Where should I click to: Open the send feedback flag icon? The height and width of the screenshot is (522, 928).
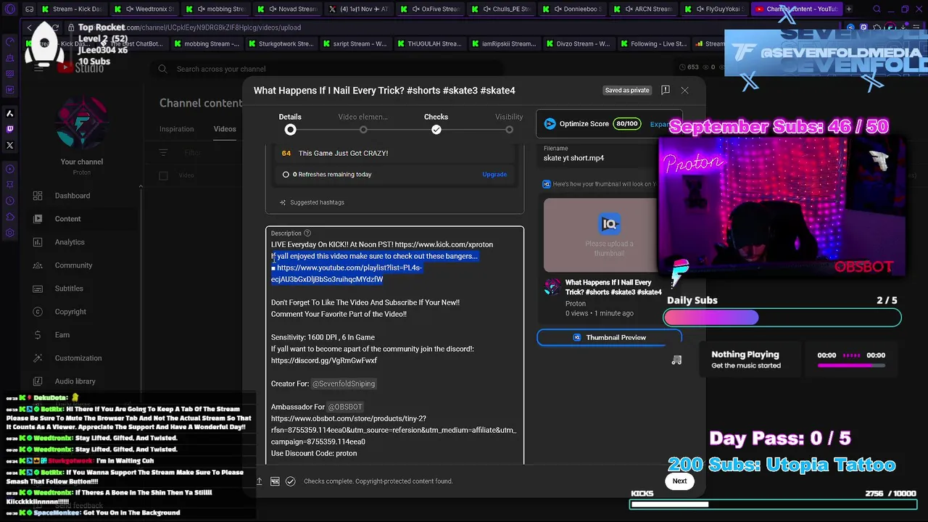coord(666,90)
